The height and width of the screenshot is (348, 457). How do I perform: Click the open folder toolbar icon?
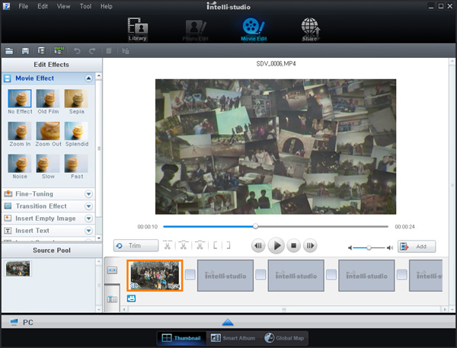(x=9, y=51)
